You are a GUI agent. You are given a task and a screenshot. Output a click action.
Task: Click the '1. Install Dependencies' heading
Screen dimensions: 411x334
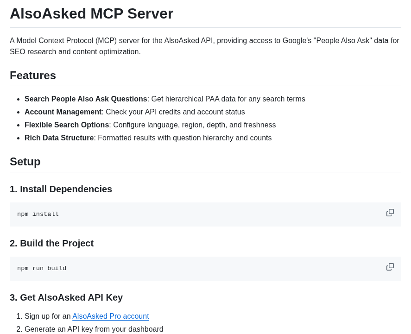pyautogui.click(x=61, y=189)
